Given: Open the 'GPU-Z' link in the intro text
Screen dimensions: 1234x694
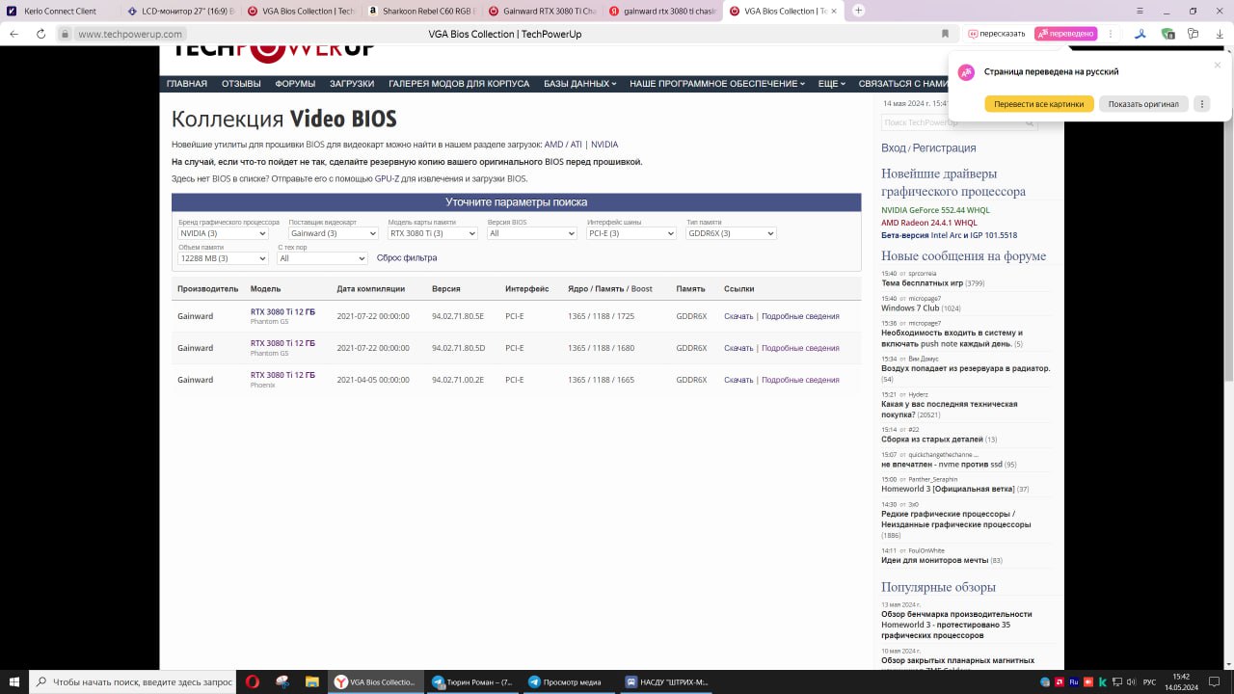Looking at the screenshot, I should click(x=387, y=178).
